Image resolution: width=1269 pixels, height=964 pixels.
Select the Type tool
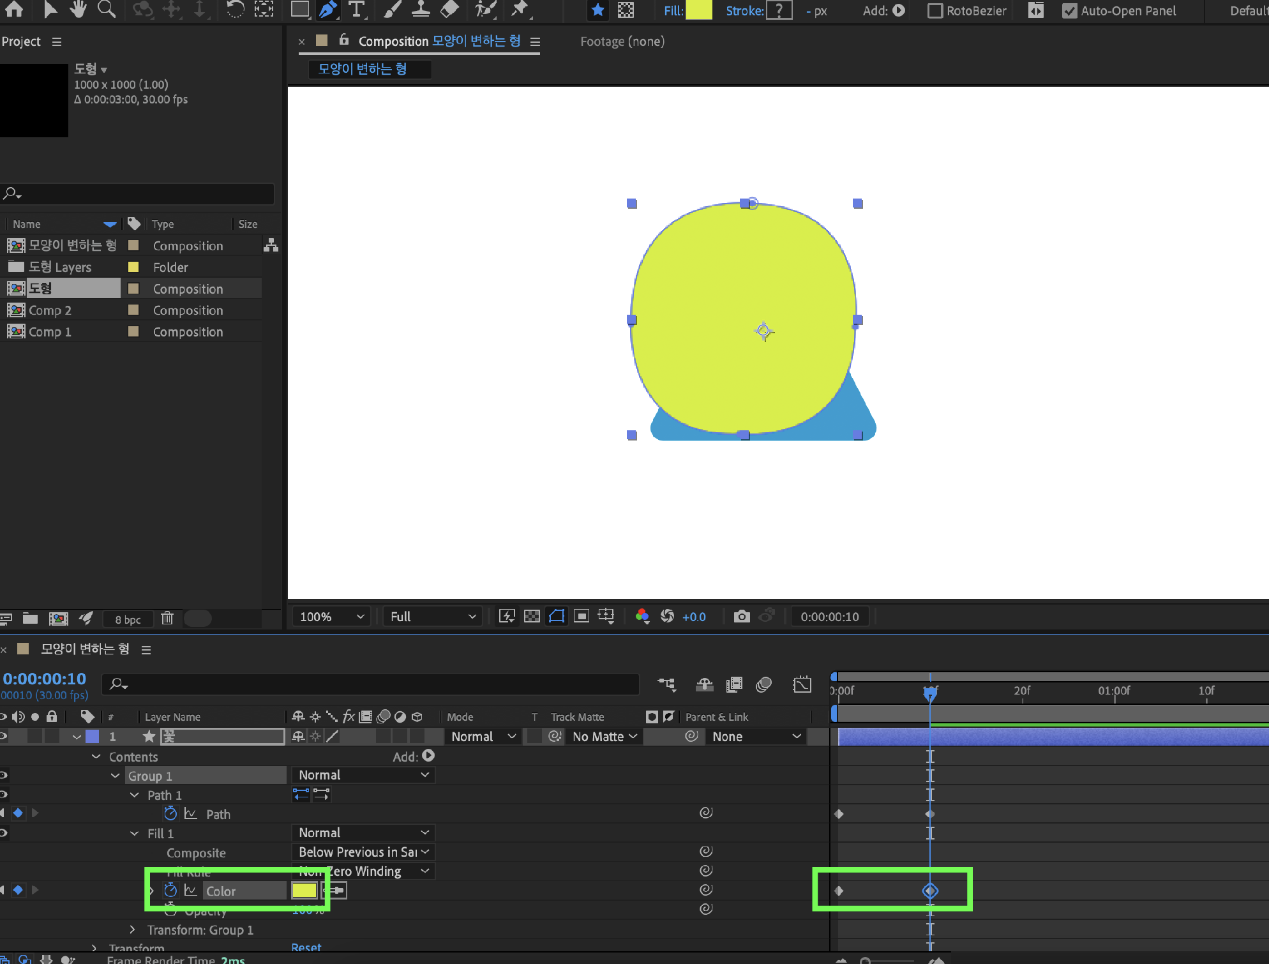click(x=356, y=9)
